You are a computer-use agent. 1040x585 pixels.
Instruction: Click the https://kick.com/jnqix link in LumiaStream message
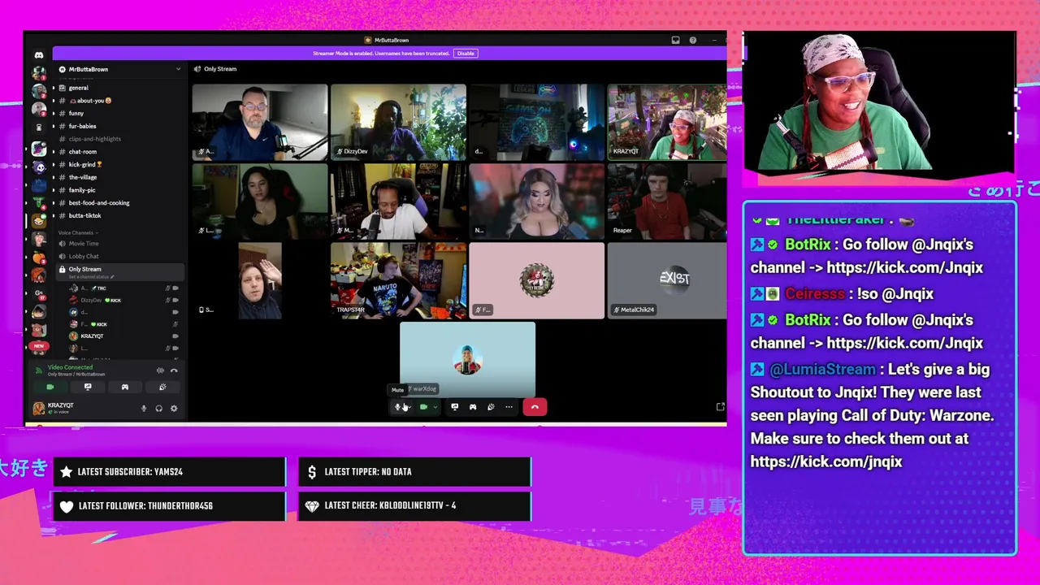826,461
